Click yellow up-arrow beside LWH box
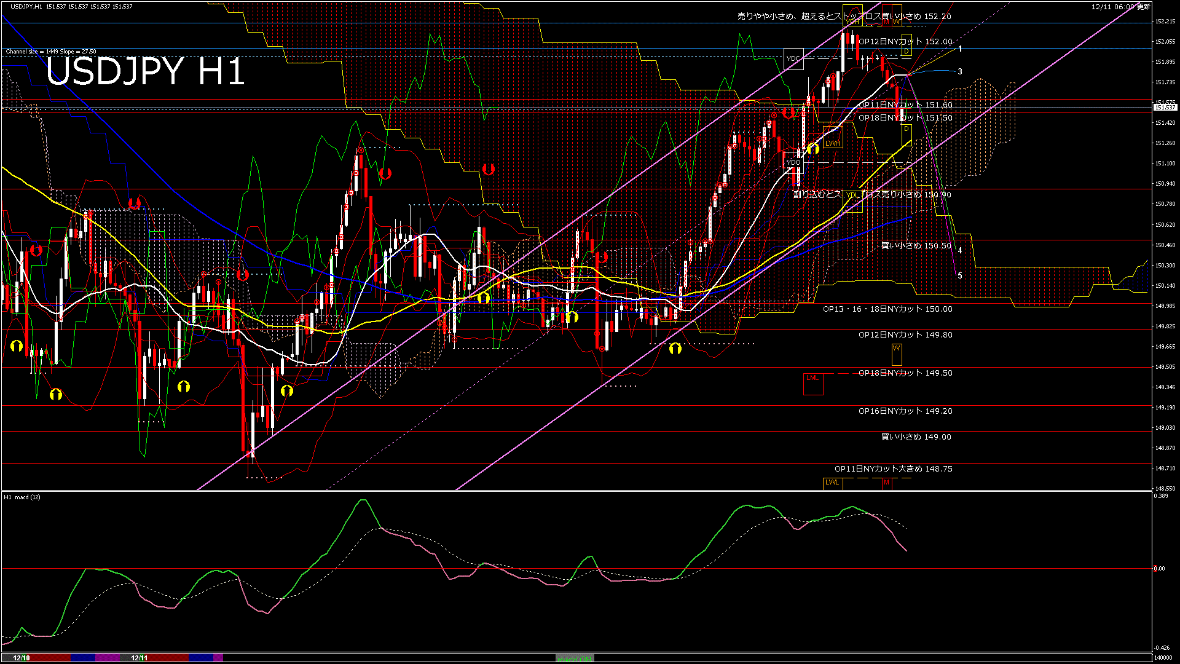This screenshot has width=1180, height=664. tap(813, 149)
